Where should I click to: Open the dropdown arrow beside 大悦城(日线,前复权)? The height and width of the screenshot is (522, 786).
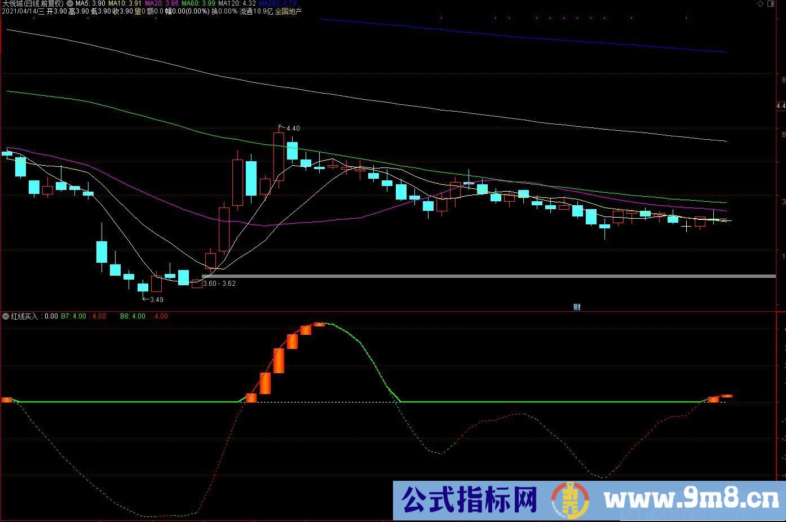click(x=69, y=3)
